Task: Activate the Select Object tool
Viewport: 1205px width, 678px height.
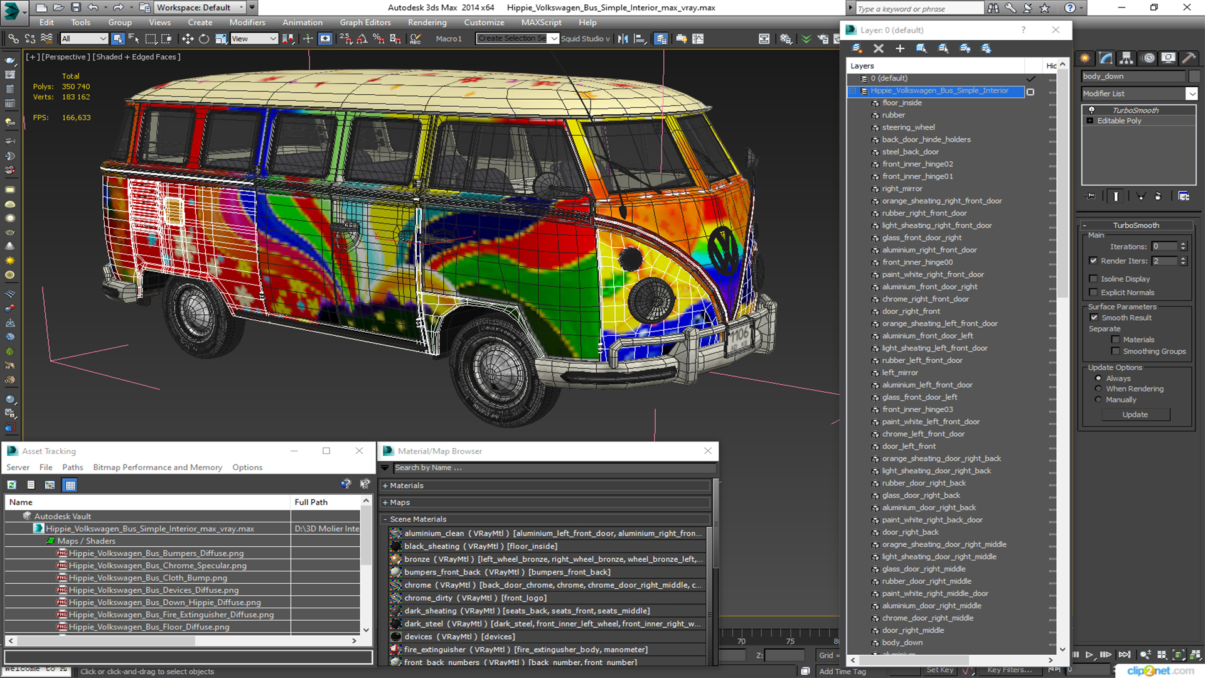Action: [117, 39]
